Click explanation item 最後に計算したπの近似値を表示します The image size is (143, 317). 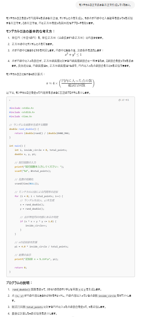35,314
